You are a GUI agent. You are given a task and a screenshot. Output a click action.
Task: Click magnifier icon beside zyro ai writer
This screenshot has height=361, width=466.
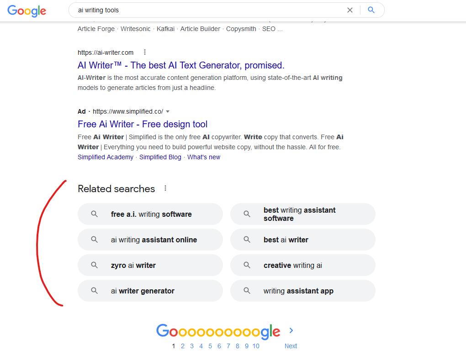[x=95, y=265]
